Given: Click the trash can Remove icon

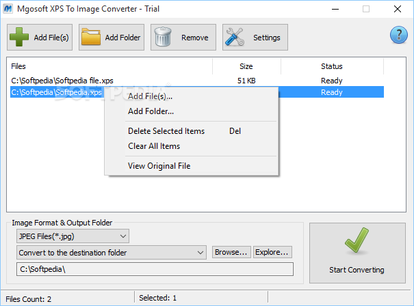Looking at the screenshot, I should 163,37.
